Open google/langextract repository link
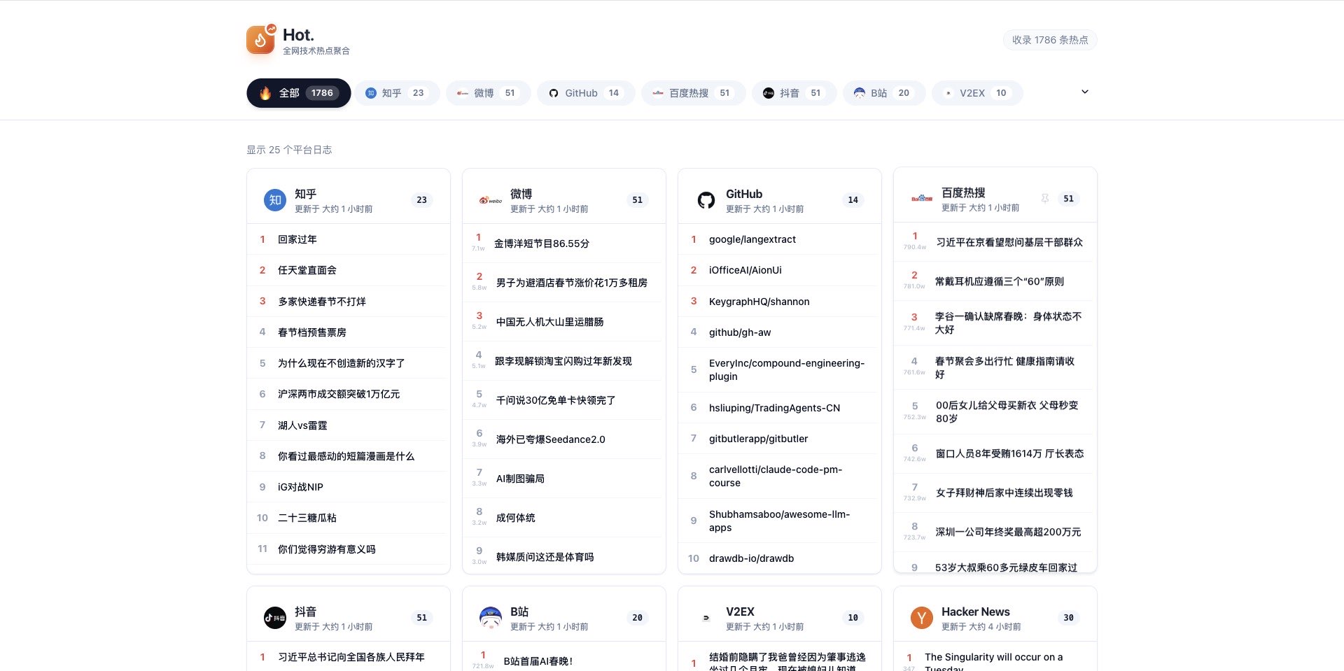1344x671 pixels. [x=752, y=239]
